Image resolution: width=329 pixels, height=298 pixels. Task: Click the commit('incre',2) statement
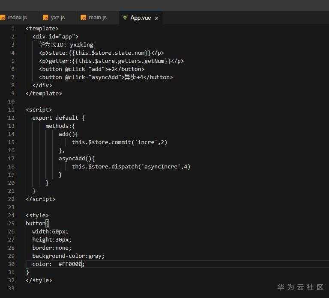[x=120, y=142]
